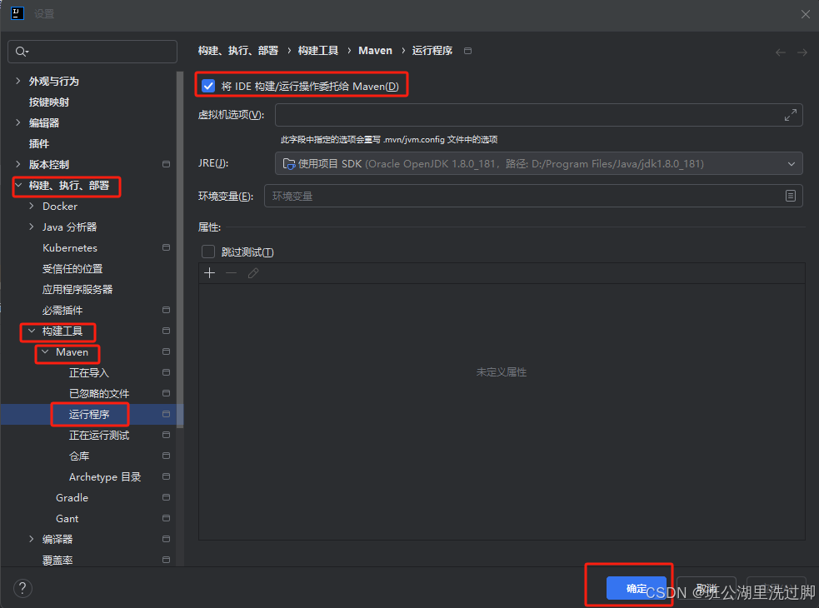Click the 取消 cancel button
The width and height of the screenshot is (819, 608).
click(707, 588)
